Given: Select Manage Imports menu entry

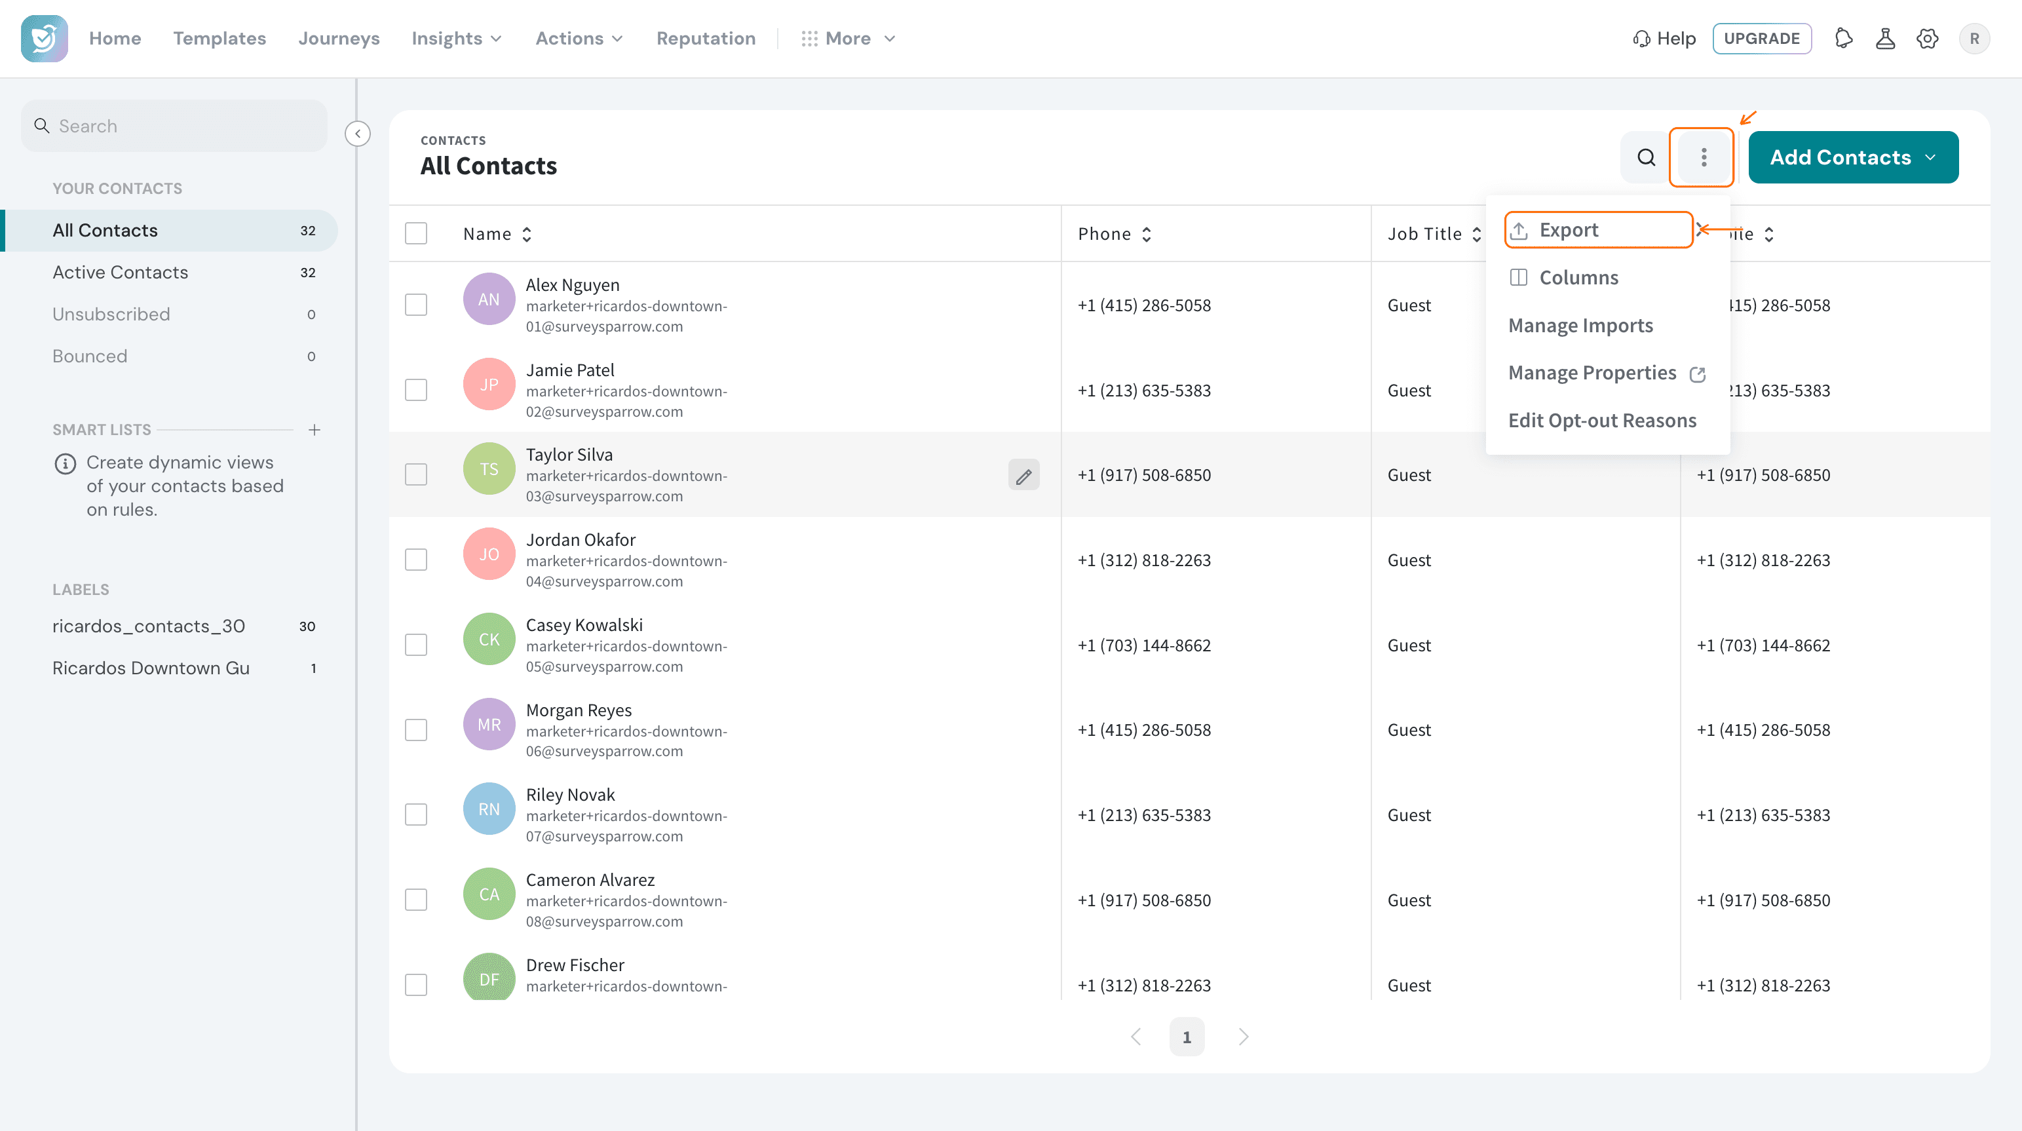Looking at the screenshot, I should click(1580, 326).
